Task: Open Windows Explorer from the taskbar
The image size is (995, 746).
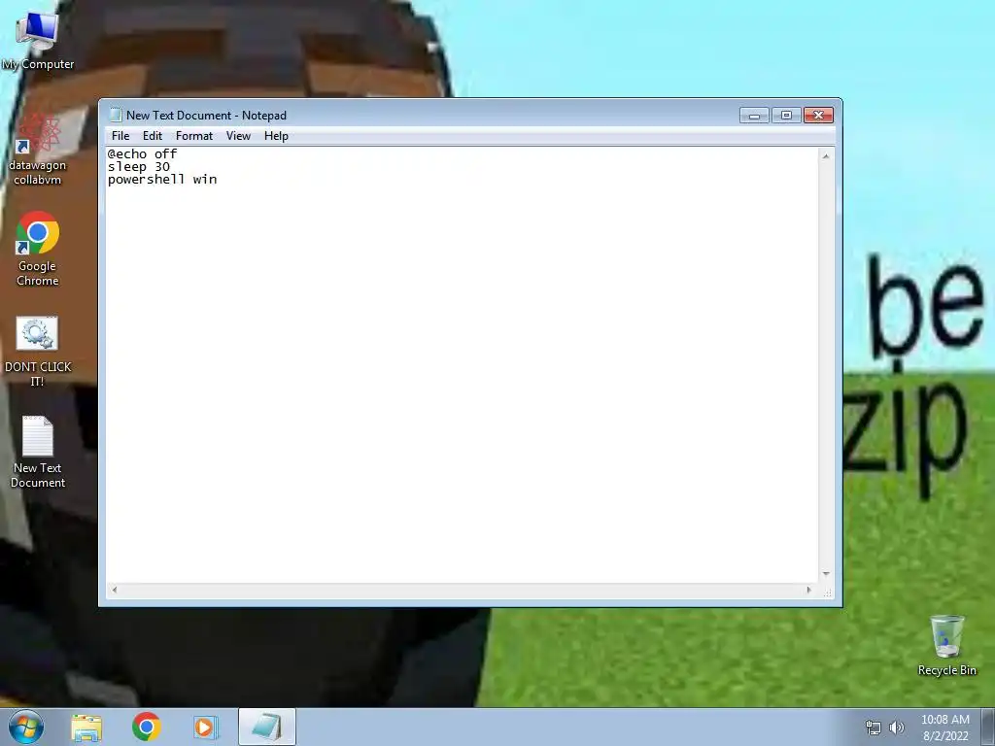Action: click(x=86, y=728)
